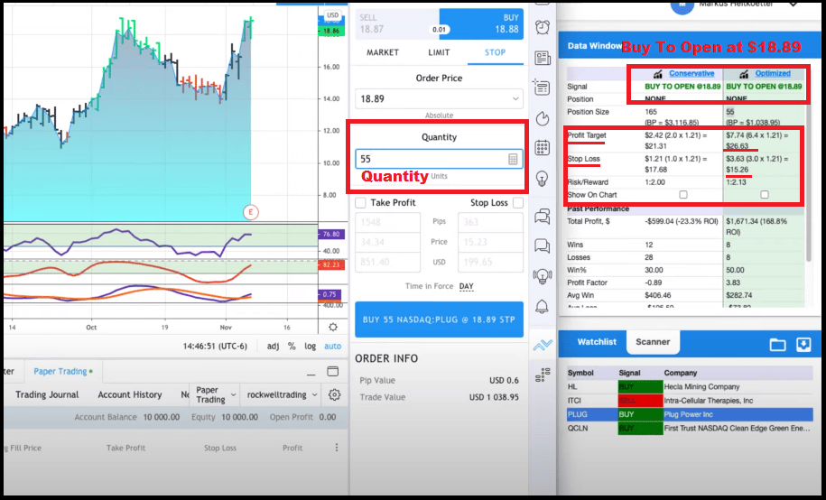The width and height of the screenshot is (826, 500).
Task: Minimize the trading panel
Action: click(311, 373)
